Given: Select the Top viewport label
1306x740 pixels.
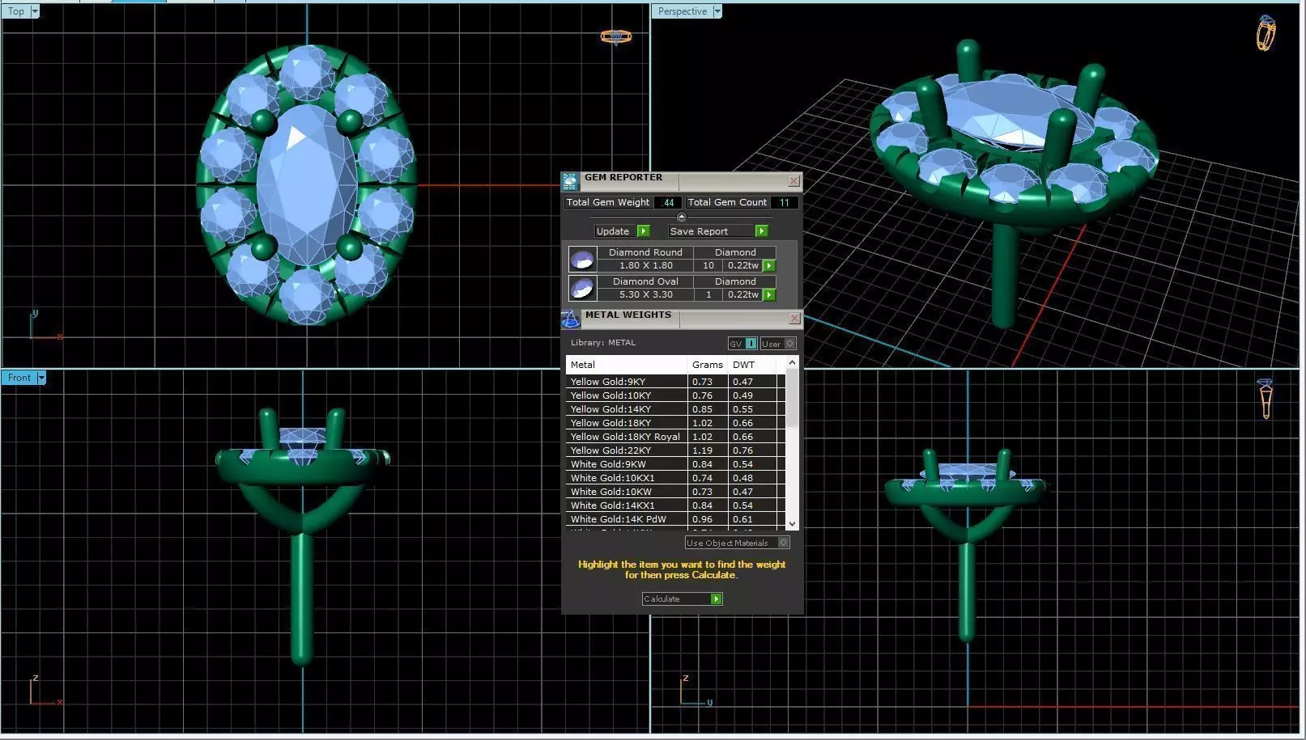Looking at the screenshot, I should 16,11.
